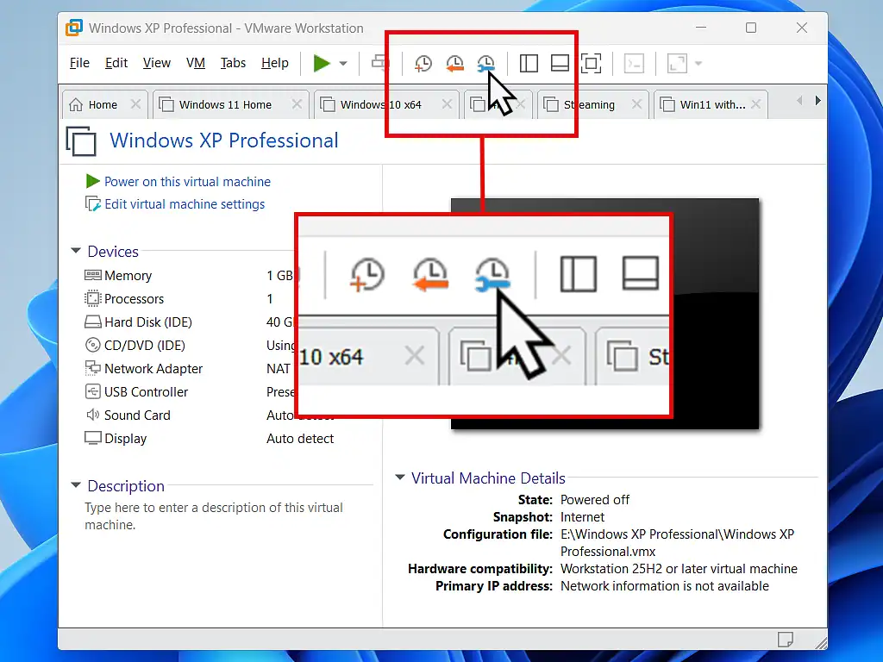Toggle the library sidebar panel icon
Viewport: 883px width, 662px height.
[529, 63]
